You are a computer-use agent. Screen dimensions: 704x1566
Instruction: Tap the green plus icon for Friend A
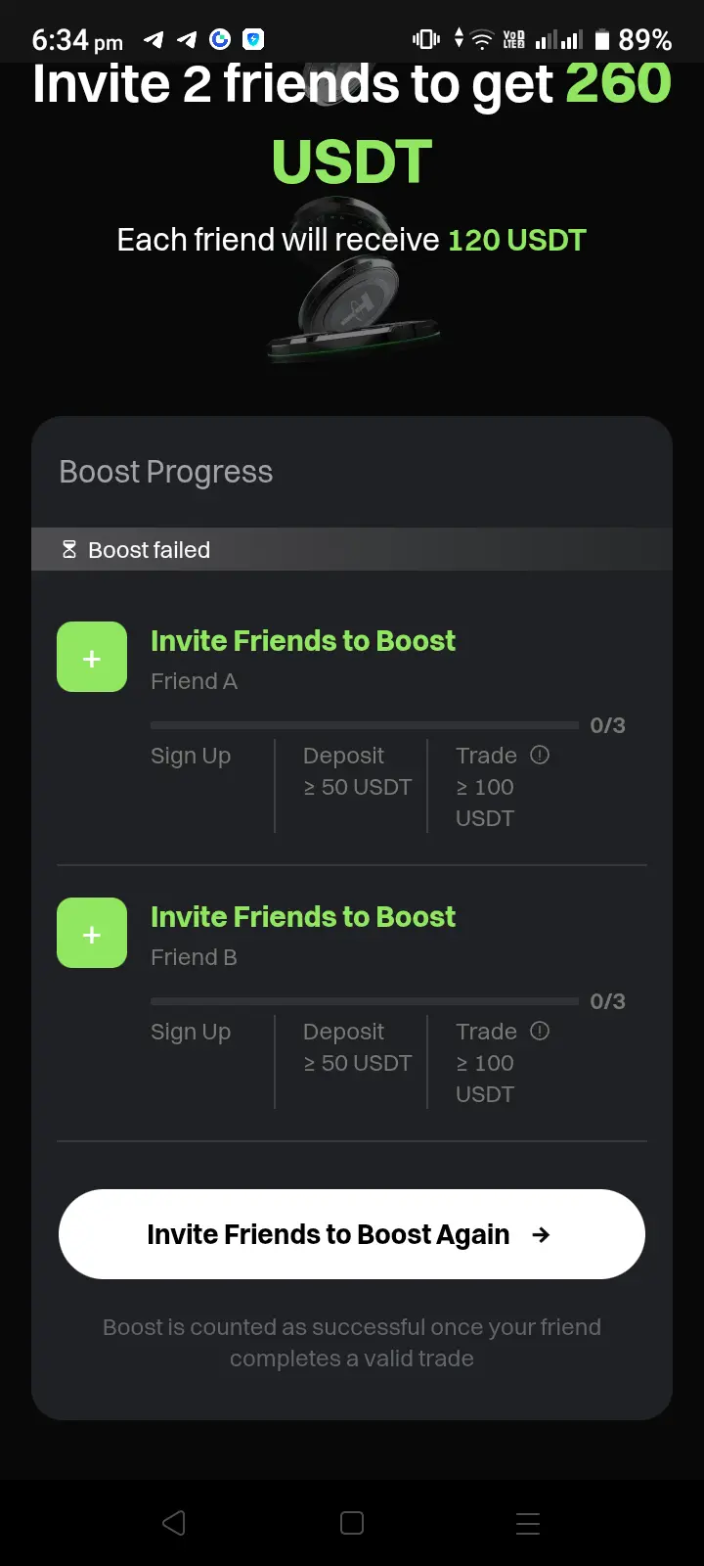(x=92, y=658)
